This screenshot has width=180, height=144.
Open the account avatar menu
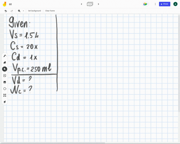pos(175,4)
